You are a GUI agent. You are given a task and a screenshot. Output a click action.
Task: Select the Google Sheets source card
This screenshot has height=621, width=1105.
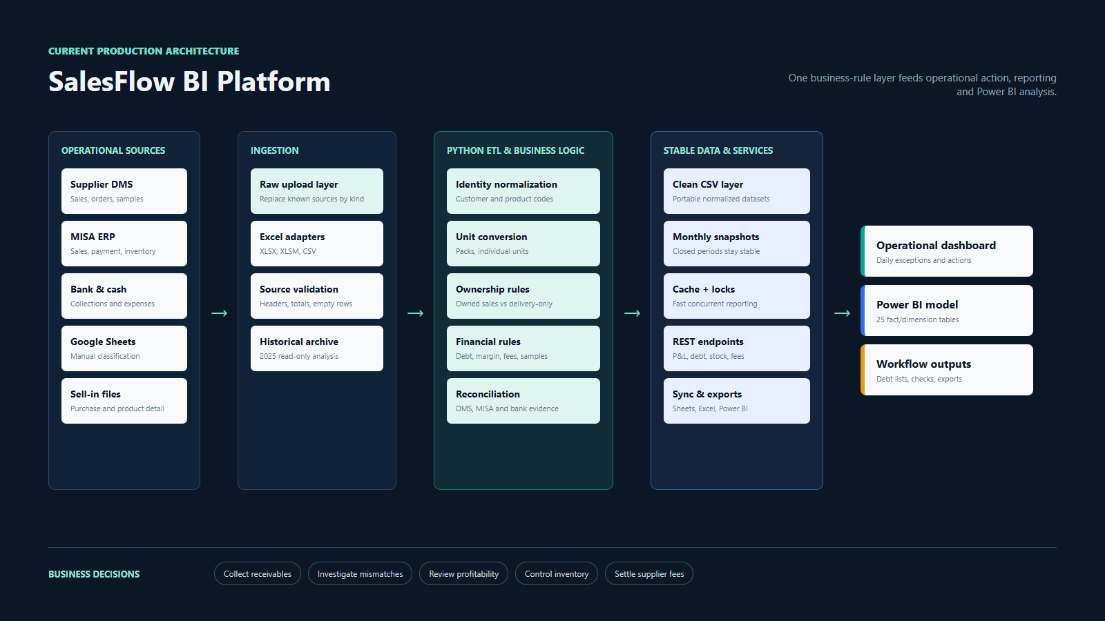(x=124, y=348)
